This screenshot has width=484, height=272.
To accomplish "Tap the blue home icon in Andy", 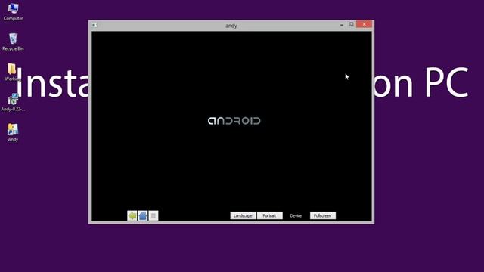I will (143, 215).
